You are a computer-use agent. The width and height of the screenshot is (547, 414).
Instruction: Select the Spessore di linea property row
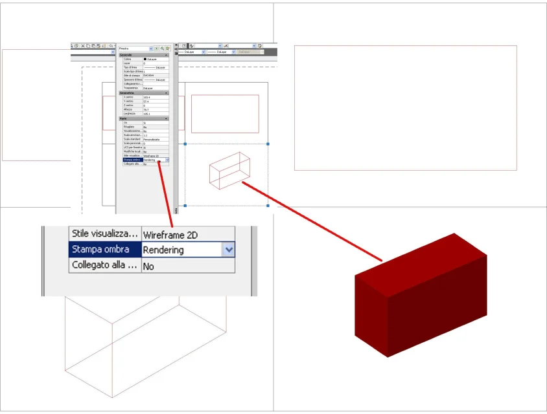(146, 80)
